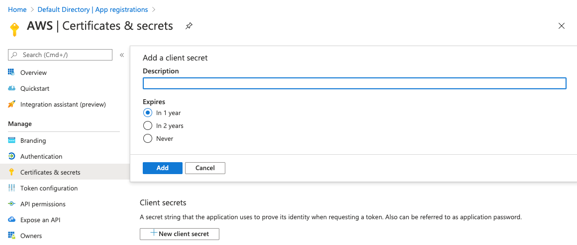577x245 pixels.
Task: Select the Never expiry option
Action: (148, 139)
